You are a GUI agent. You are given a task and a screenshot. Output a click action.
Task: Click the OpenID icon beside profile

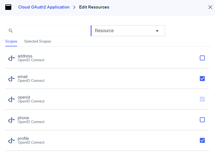[11, 140]
